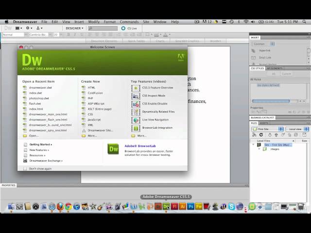Open Fireworks from the dock
Viewport: 311px width, 233px height.
coord(199,207)
